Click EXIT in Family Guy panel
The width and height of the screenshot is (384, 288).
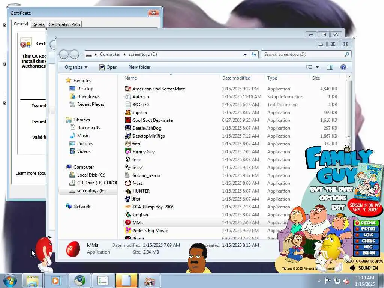(x=338, y=208)
